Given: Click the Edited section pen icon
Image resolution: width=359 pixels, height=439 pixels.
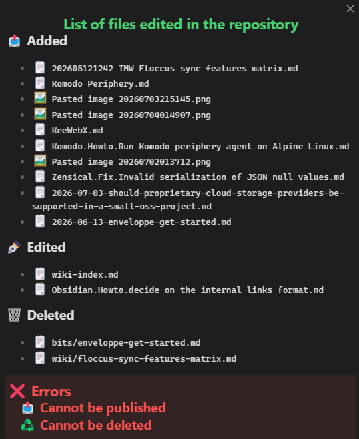Looking at the screenshot, I should coord(15,247).
